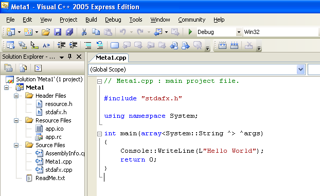Click AssemblyInfo.cpp in Source Files
Image resolution: width=320 pixels, height=196 pixels.
pyautogui.click(x=64, y=153)
